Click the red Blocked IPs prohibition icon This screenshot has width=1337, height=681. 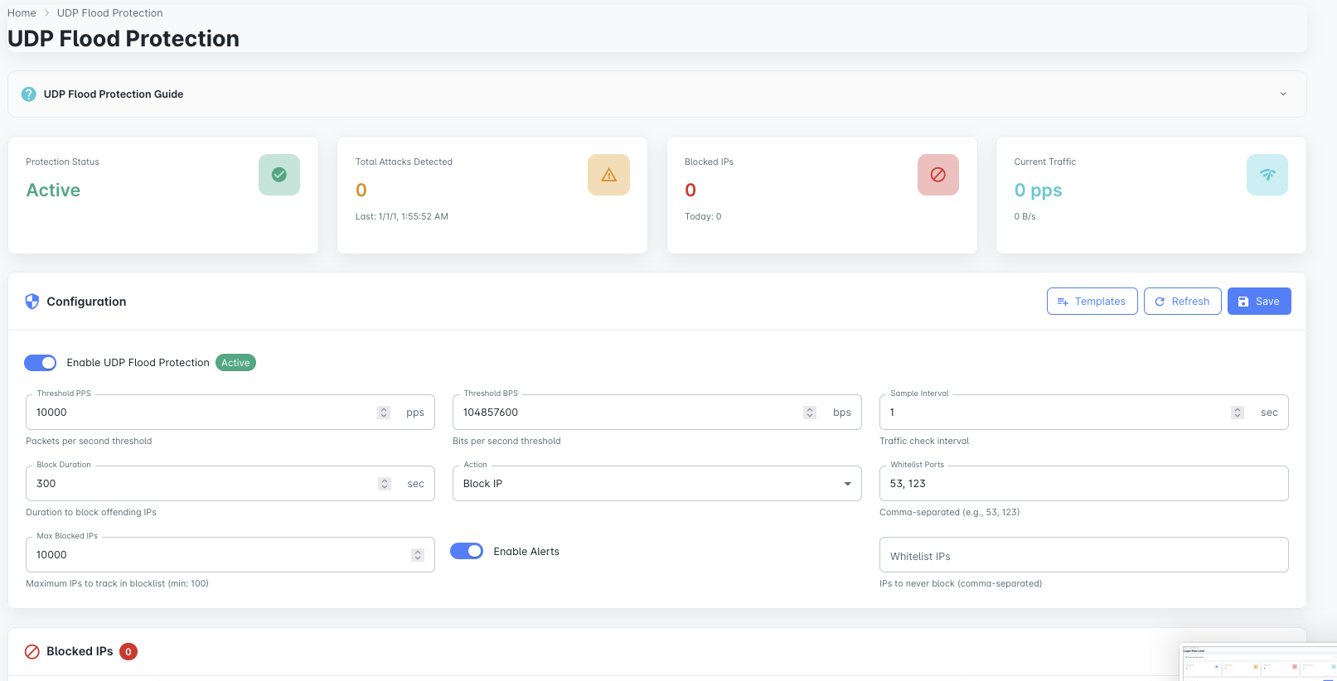(937, 175)
